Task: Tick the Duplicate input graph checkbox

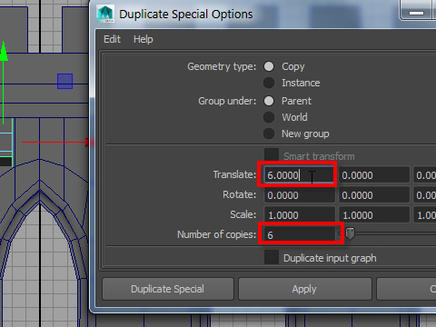Action: pos(272,257)
